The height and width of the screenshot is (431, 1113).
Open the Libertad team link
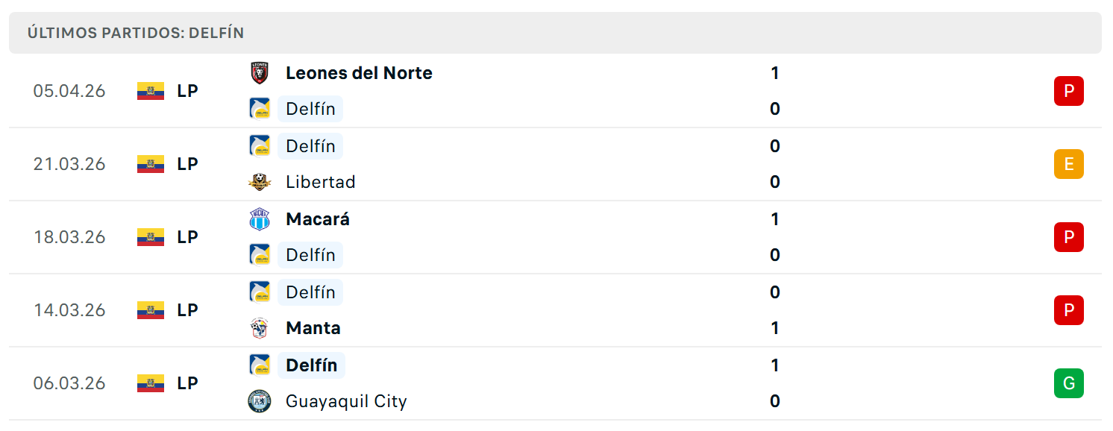pos(321,182)
